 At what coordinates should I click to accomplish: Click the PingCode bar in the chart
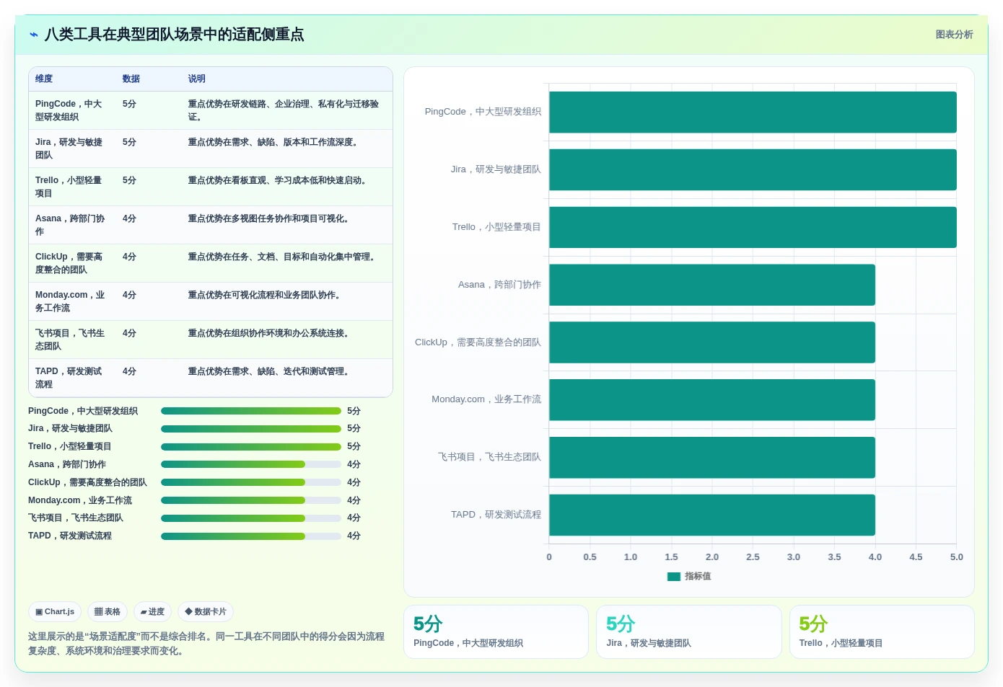(x=753, y=112)
